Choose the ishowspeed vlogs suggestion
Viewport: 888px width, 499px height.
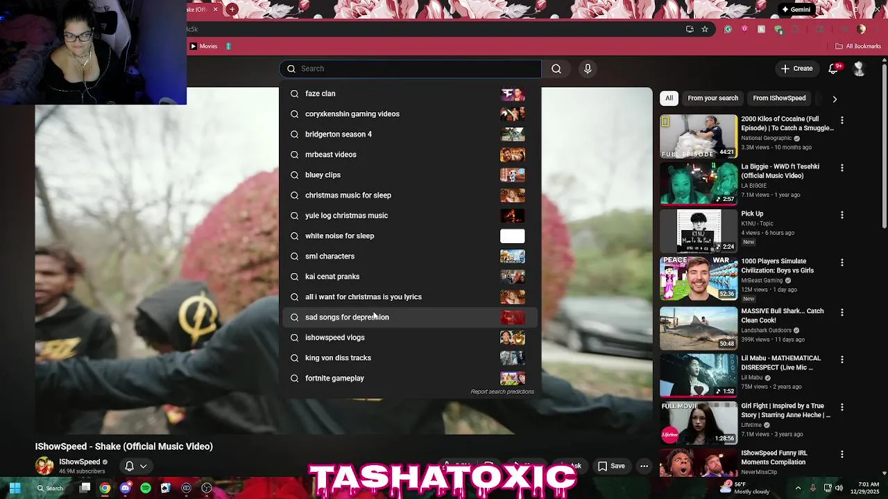pos(410,338)
